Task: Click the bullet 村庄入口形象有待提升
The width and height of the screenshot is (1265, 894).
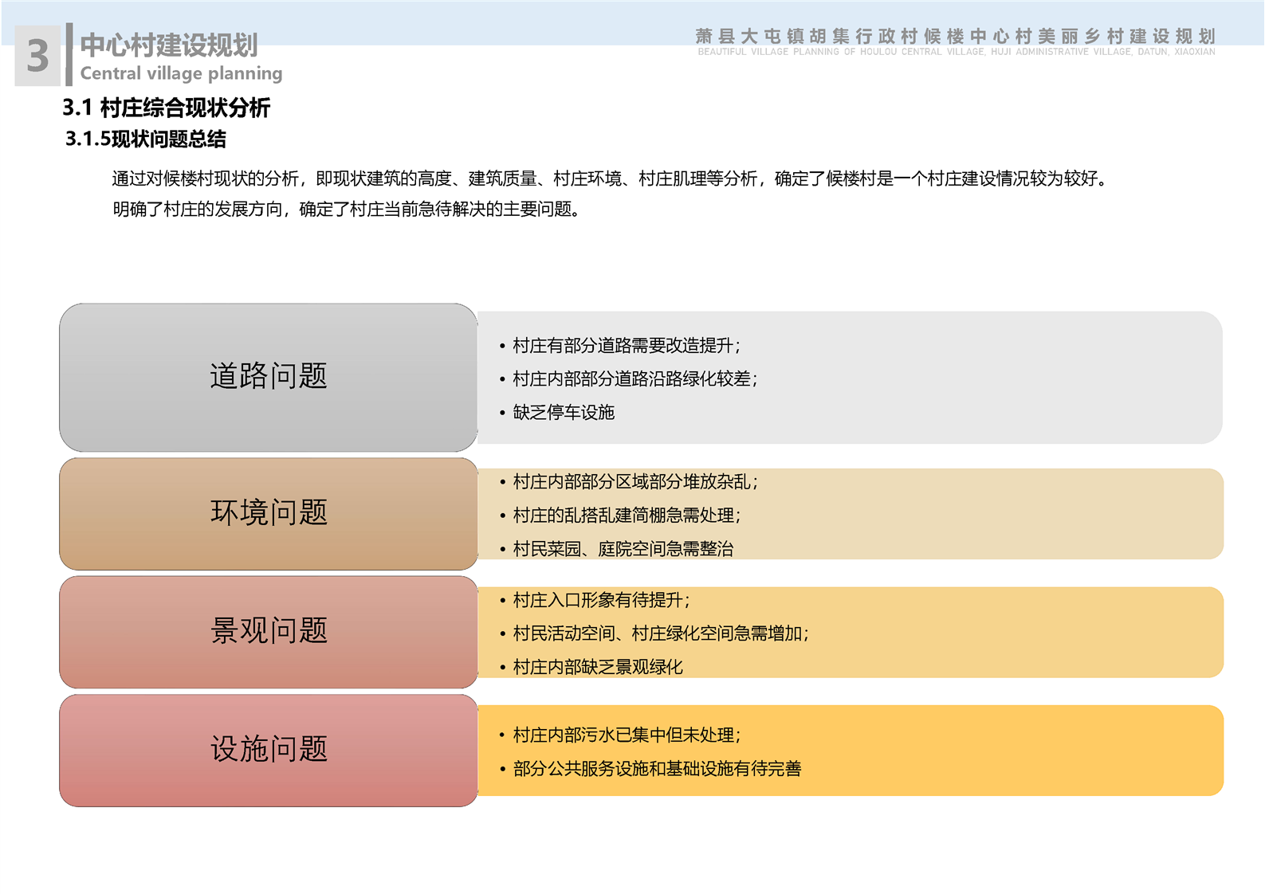Action: (x=601, y=600)
